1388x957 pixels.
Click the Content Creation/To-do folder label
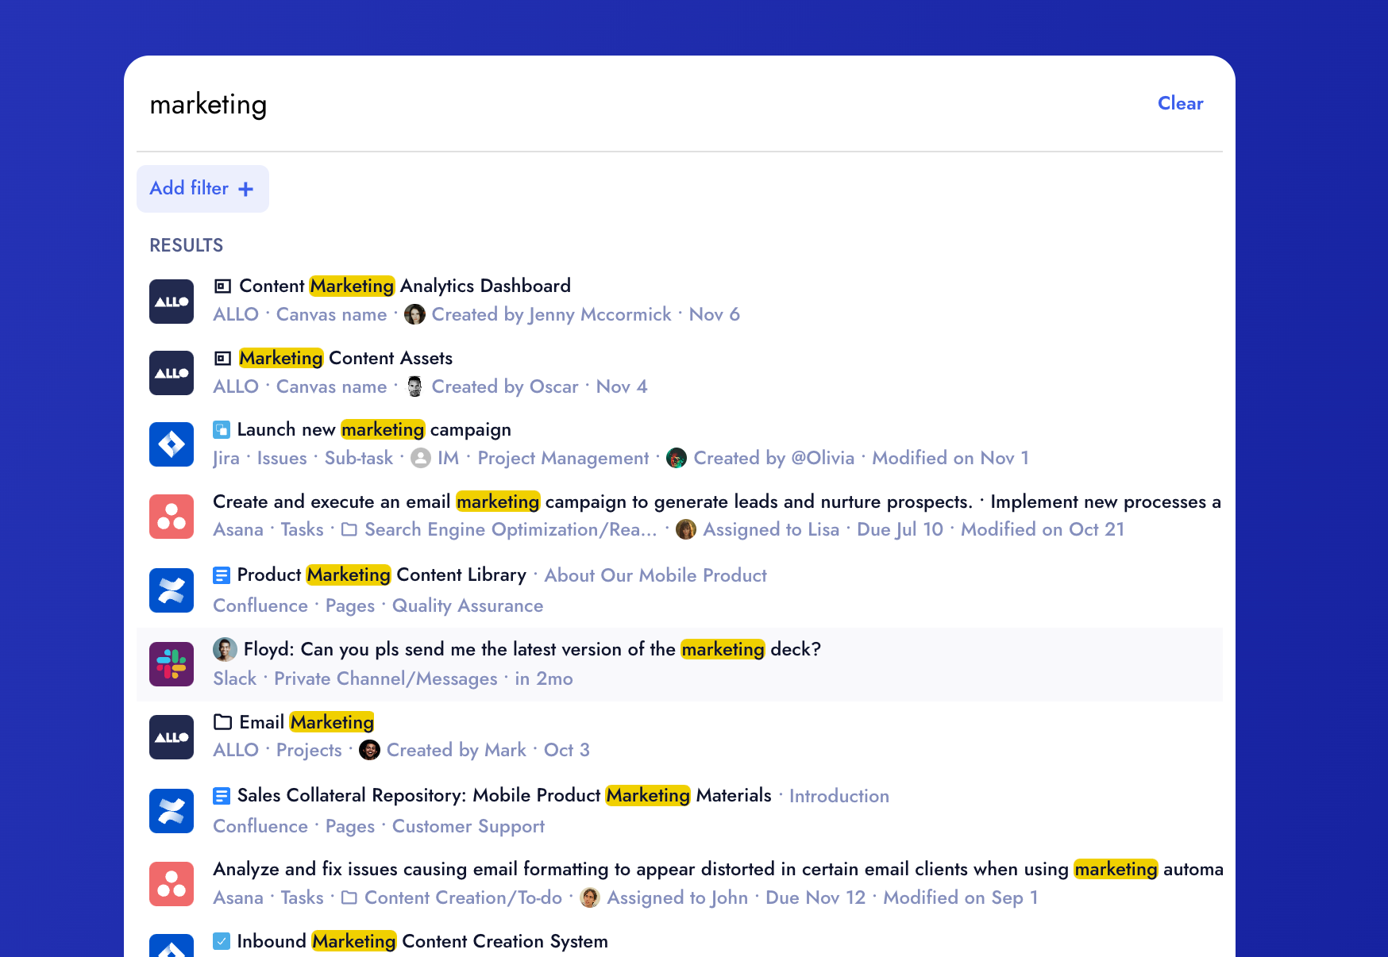point(462,898)
